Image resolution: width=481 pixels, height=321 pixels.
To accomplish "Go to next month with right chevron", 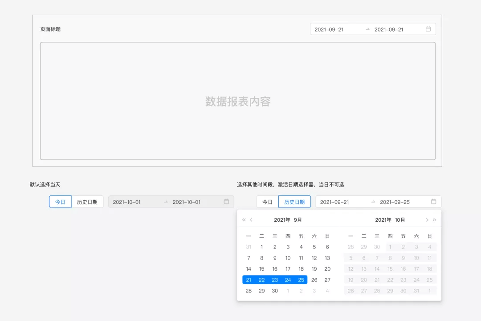I will pos(427,220).
